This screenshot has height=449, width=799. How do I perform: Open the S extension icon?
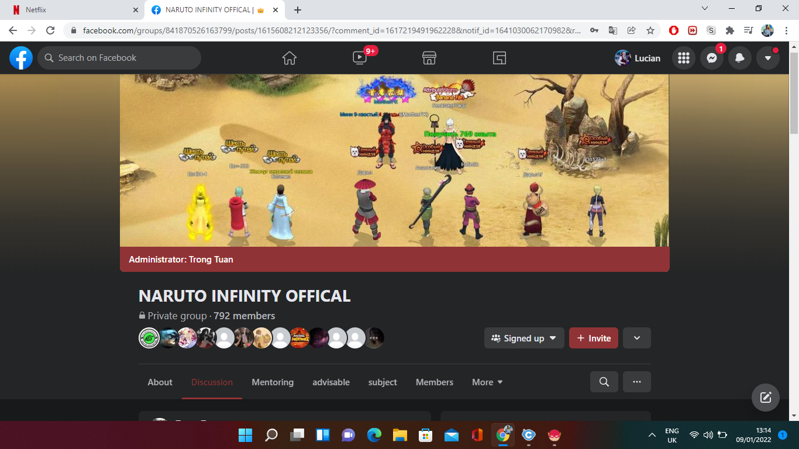coord(711,30)
